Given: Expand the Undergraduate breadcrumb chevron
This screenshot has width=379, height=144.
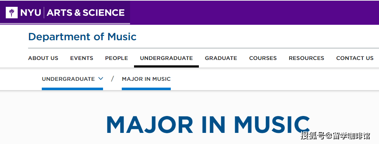Looking at the screenshot, I should point(101,79).
